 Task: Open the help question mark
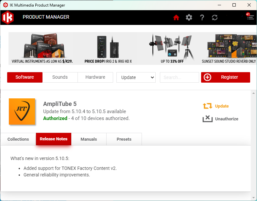202,17
